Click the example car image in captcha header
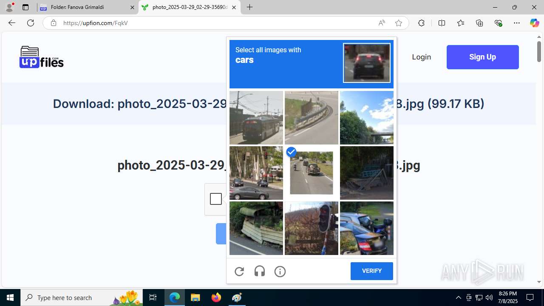The image size is (544, 306). click(x=367, y=63)
